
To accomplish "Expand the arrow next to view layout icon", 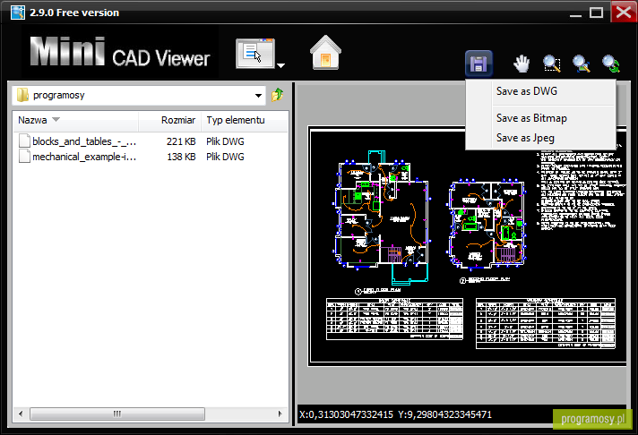I will click(280, 65).
